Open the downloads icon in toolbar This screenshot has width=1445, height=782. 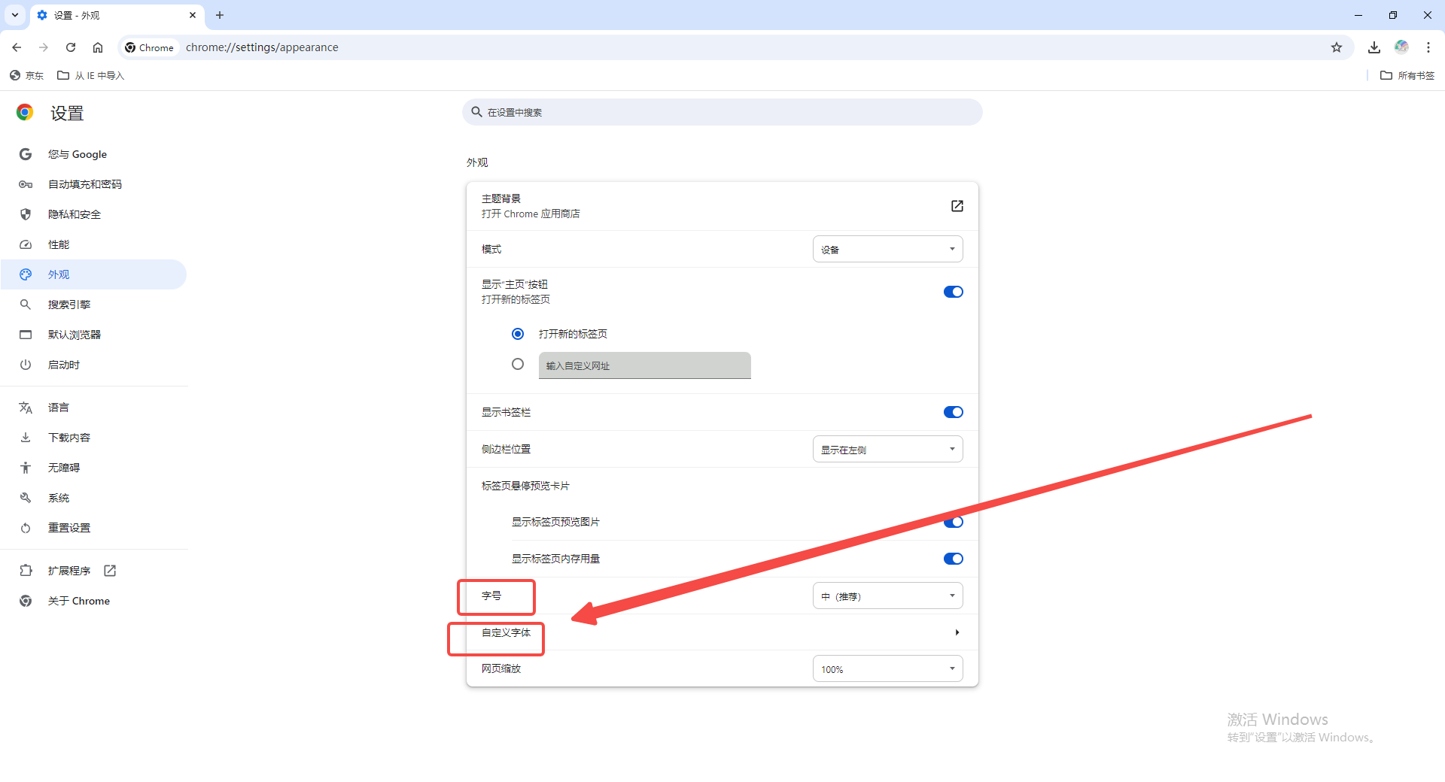[x=1374, y=47]
